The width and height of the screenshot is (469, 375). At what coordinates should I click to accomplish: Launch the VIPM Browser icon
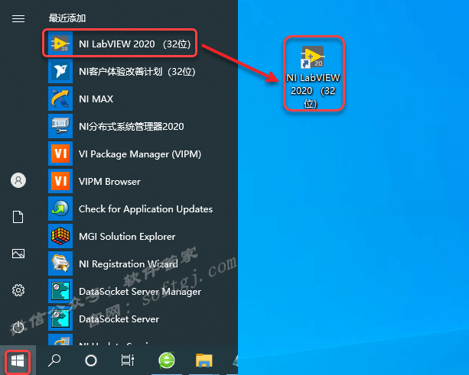click(60, 181)
